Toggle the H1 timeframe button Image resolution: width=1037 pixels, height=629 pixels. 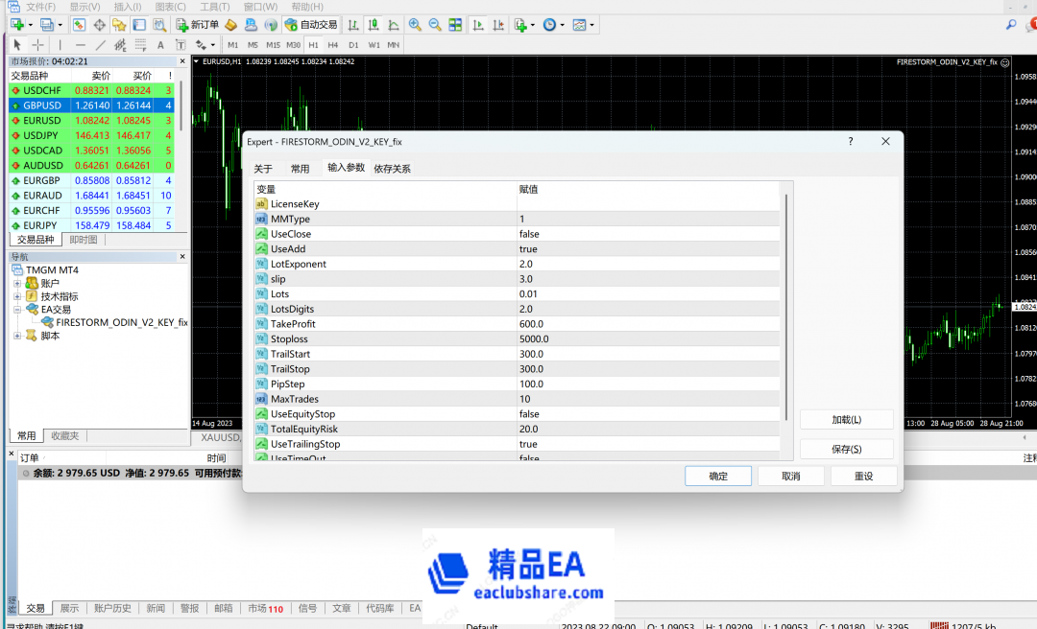313,45
